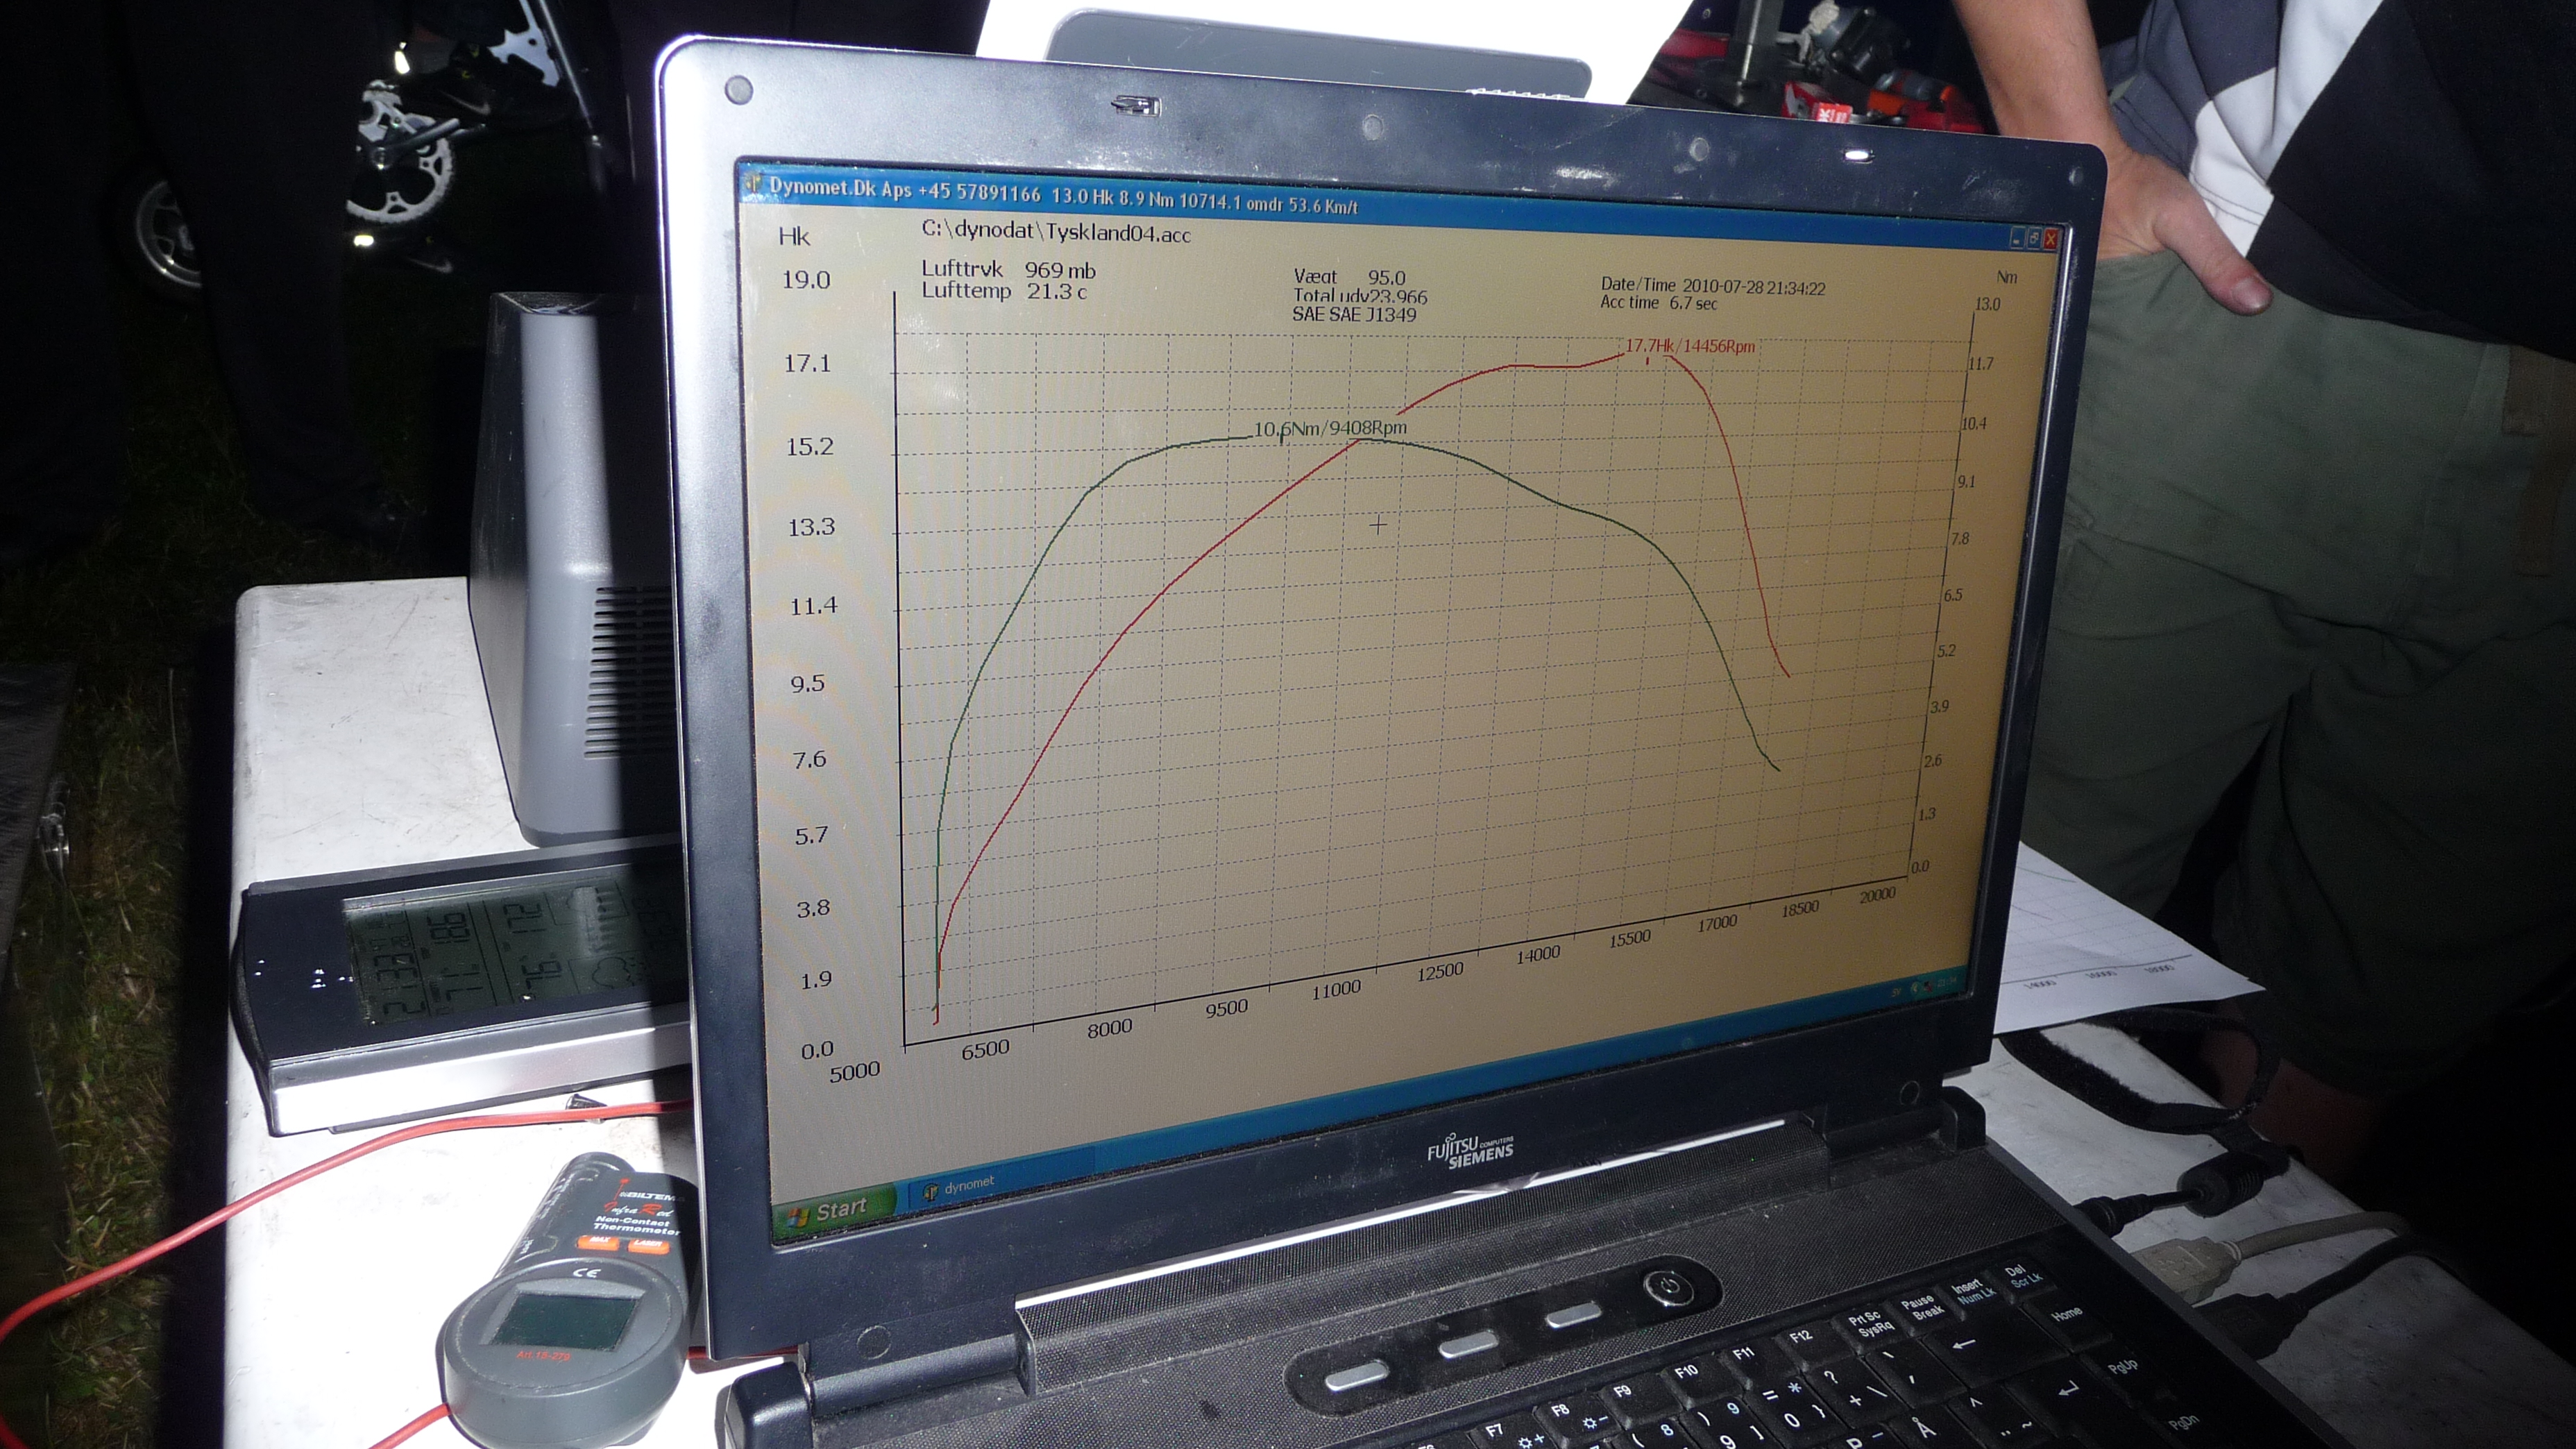The width and height of the screenshot is (2576, 1449).
Task: Click the C:\dynodat\Tyskland04.acc file path text
Action: (1055, 232)
